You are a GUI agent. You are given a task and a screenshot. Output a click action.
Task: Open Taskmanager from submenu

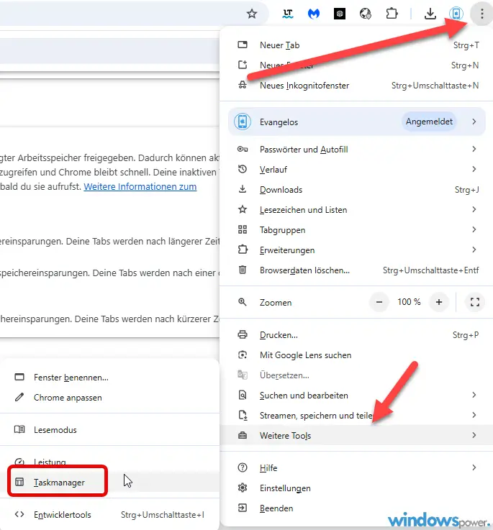click(x=109, y=483)
